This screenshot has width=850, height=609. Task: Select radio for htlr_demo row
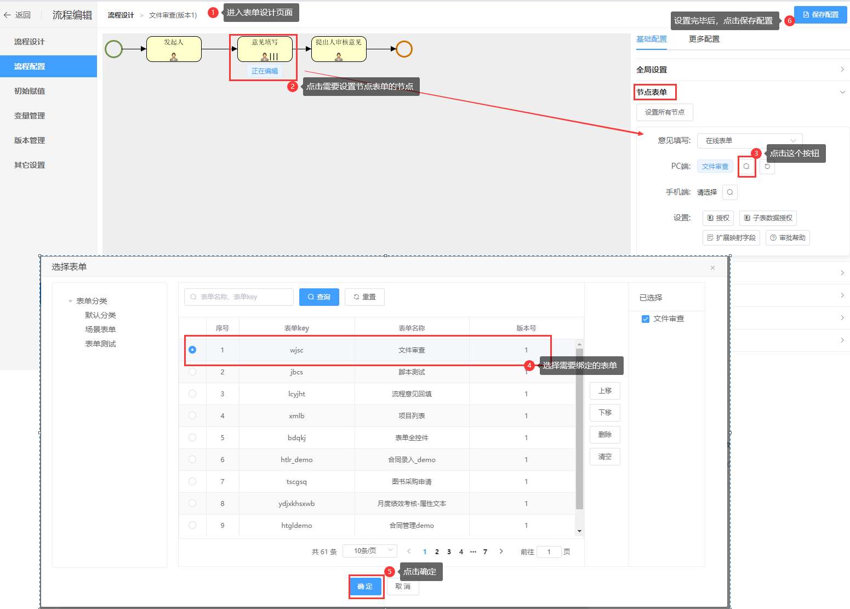tap(192, 459)
